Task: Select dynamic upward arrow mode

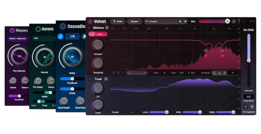Action: pyautogui.click(x=224, y=73)
